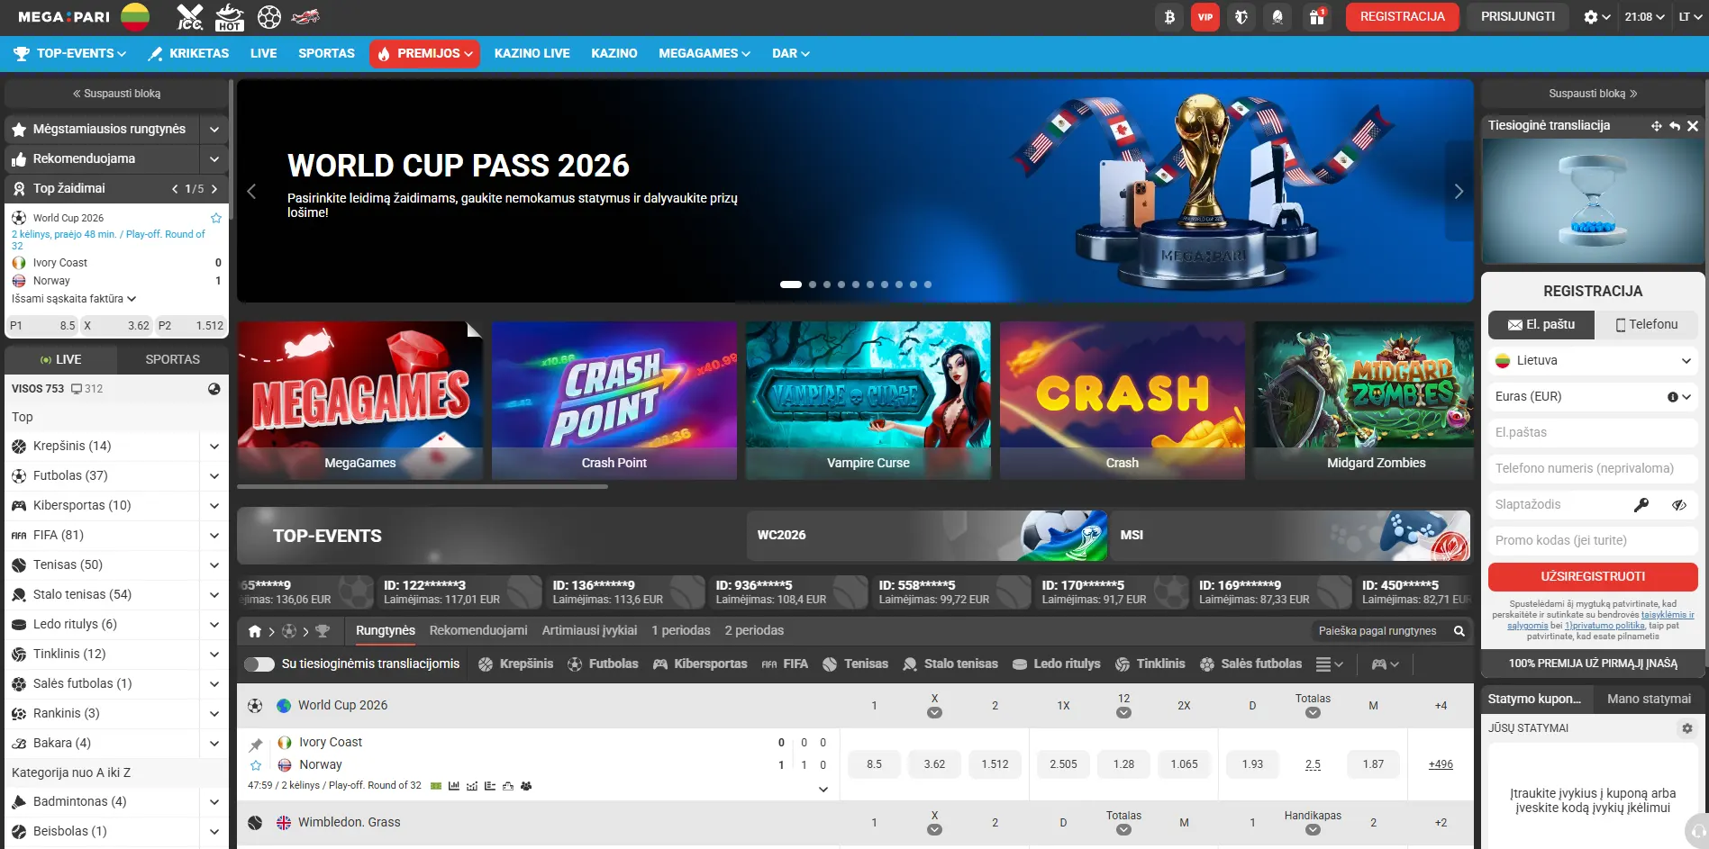Viewport: 1709px width, 849px height.
Task: Expand Tenisas (50) category
Action: (x=214, y=565)
